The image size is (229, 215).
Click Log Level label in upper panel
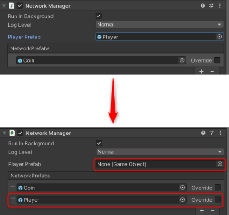coord(20,25)
